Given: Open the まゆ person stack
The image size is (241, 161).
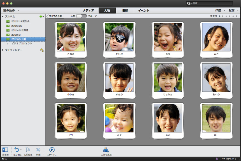Looking at the screenshot, I should tap(168, 40).
